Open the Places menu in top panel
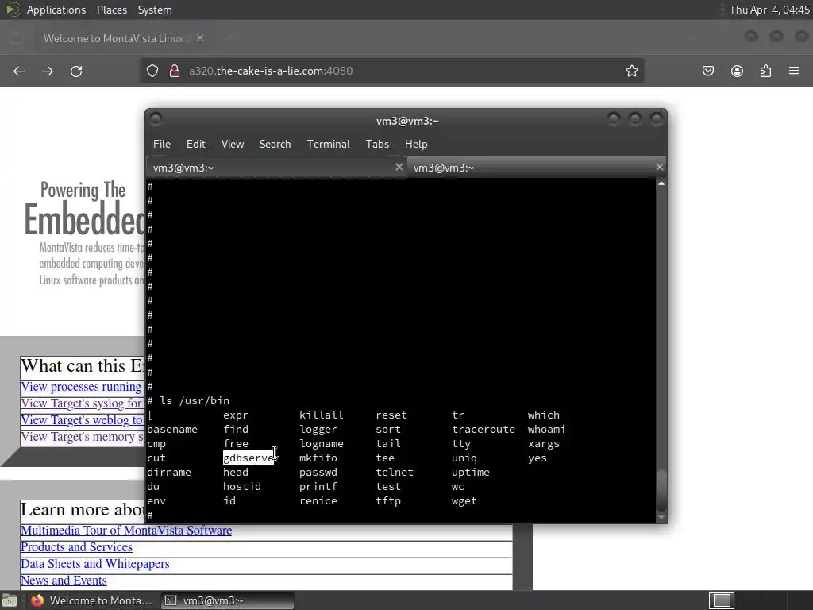This screenshot has height=610, width=813. pyautogui.click(x=111, y=10)
